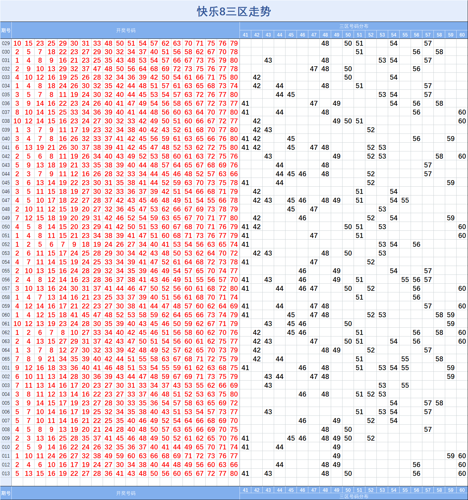Select the top 期号 column header

[6, 30]
